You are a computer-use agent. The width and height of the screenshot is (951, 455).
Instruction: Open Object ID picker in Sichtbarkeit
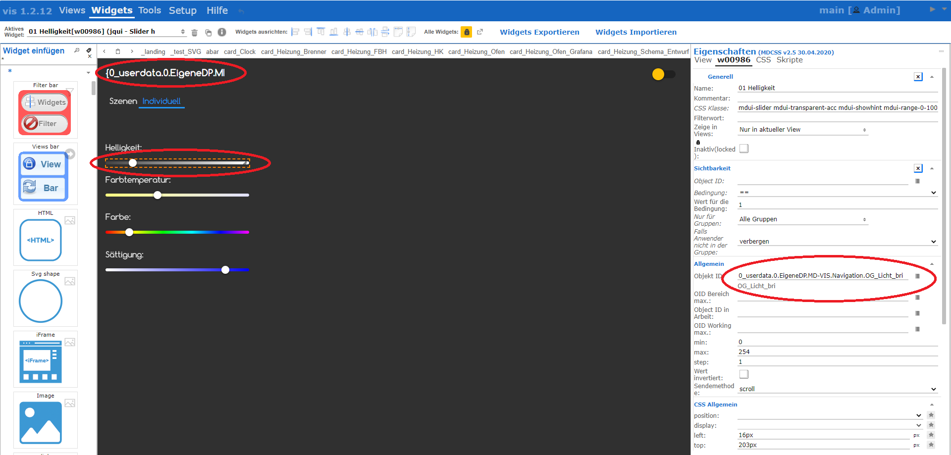click(x=917, y=181)
